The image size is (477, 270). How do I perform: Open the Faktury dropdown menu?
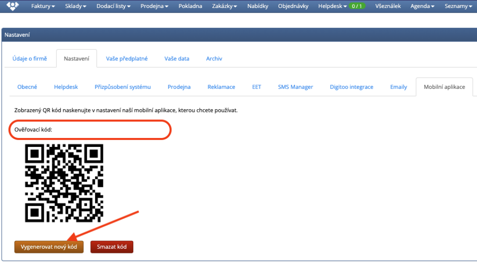43,7
